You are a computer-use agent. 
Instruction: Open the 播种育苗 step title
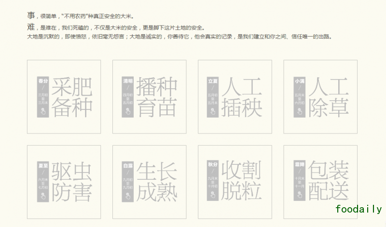coord(157,97)
